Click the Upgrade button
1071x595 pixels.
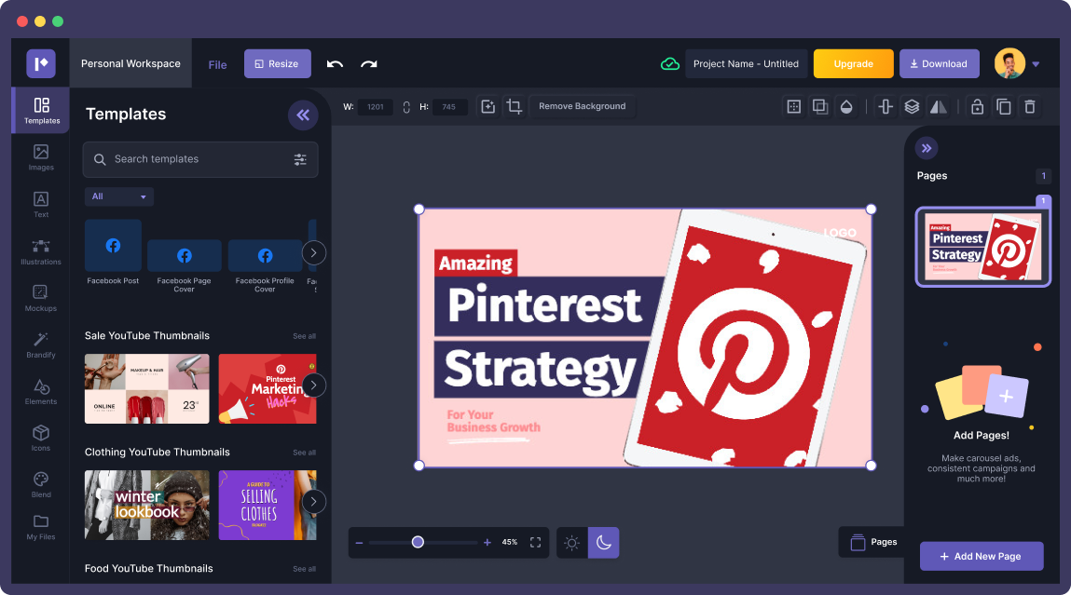(x=853, y=63)
